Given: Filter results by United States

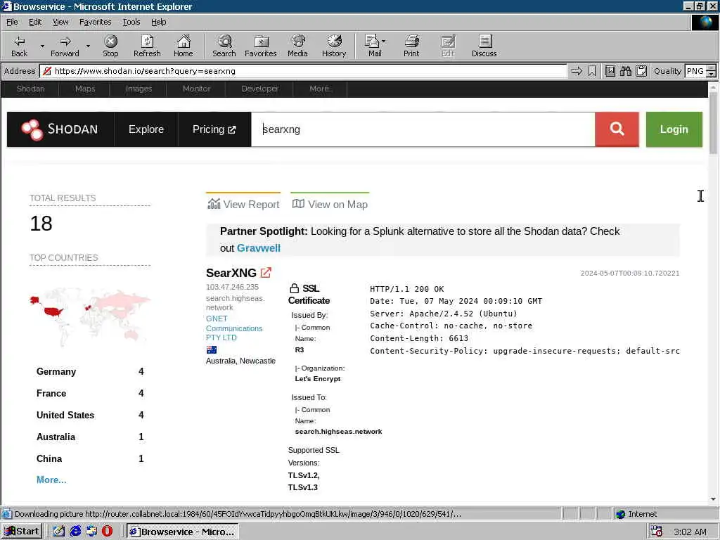Looking at the screenshot, I should (x=90, y=415).
